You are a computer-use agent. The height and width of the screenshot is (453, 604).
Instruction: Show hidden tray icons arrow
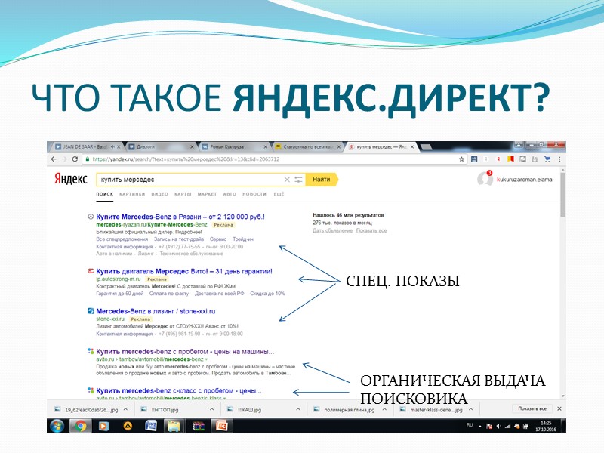click(x=480, y=426)
